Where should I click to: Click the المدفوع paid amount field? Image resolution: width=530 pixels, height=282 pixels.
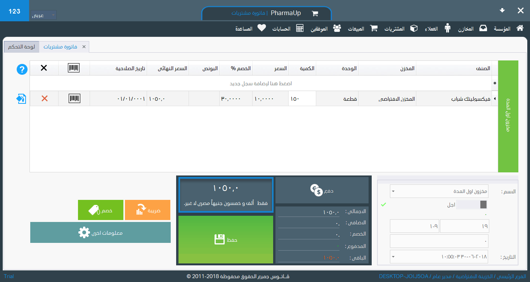(x=308, y=246)
